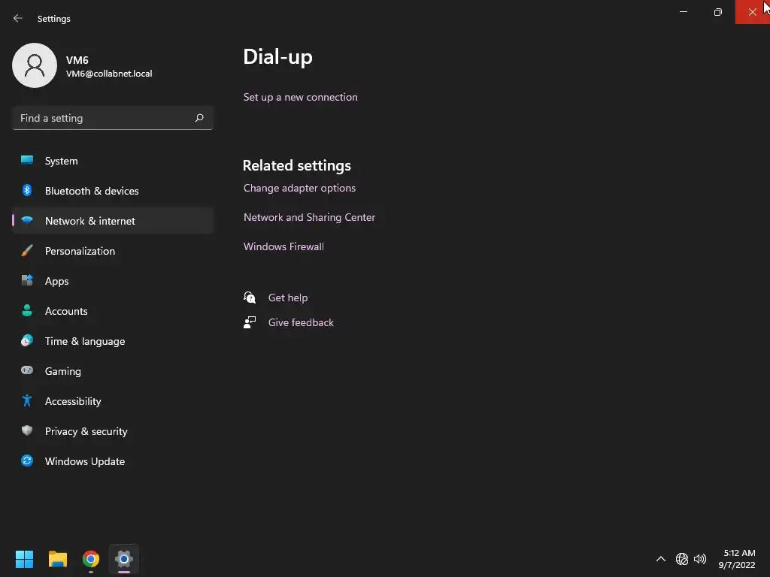Open the Get help link
The width and height of the screenshot is (770, 577).
(288, 298)
